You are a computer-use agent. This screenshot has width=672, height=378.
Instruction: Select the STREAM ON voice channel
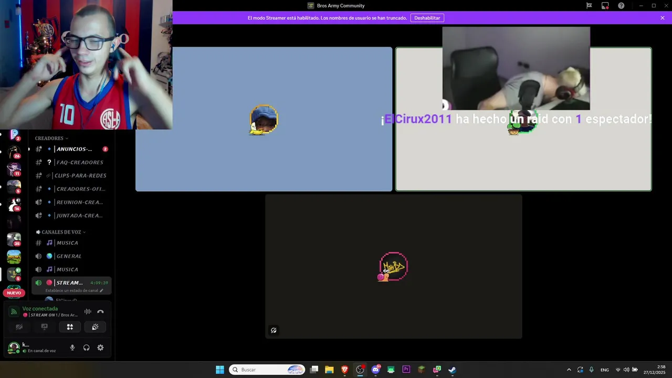point(71,283)
